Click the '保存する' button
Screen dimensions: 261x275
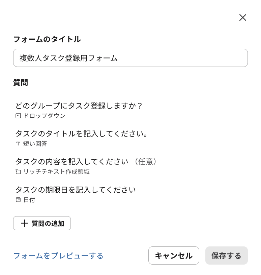click(x=226, y=256)
